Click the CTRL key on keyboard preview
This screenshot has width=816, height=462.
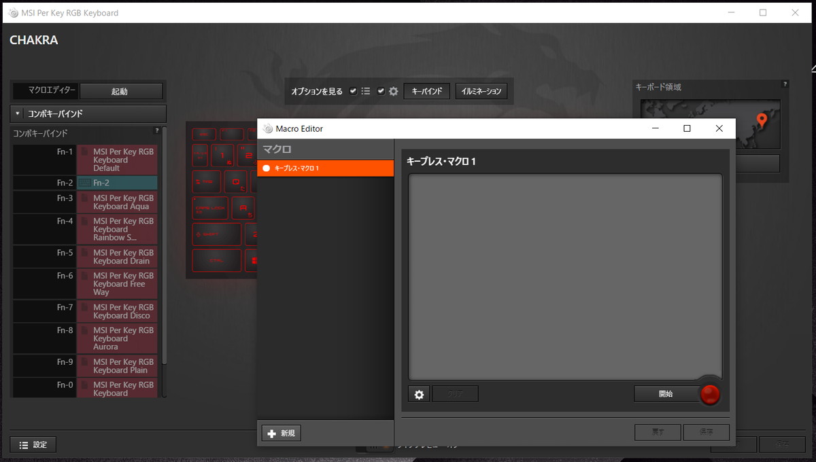coord(216,260)
